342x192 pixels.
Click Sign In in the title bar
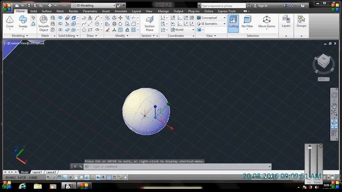tap(261, 6)
